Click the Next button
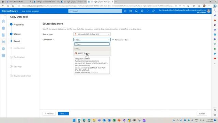 tap(63, 113)
